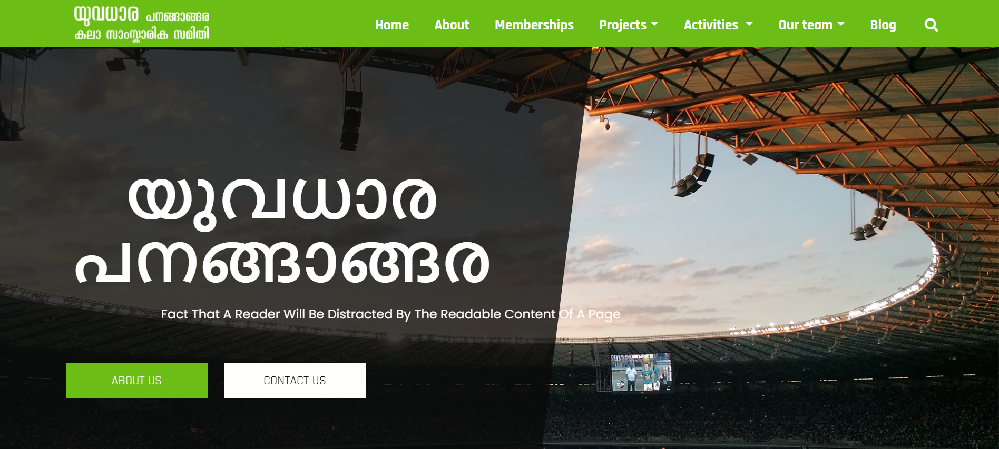The image size is (999, 449).
Task: Select the Our team menu label
Action: 806,25
